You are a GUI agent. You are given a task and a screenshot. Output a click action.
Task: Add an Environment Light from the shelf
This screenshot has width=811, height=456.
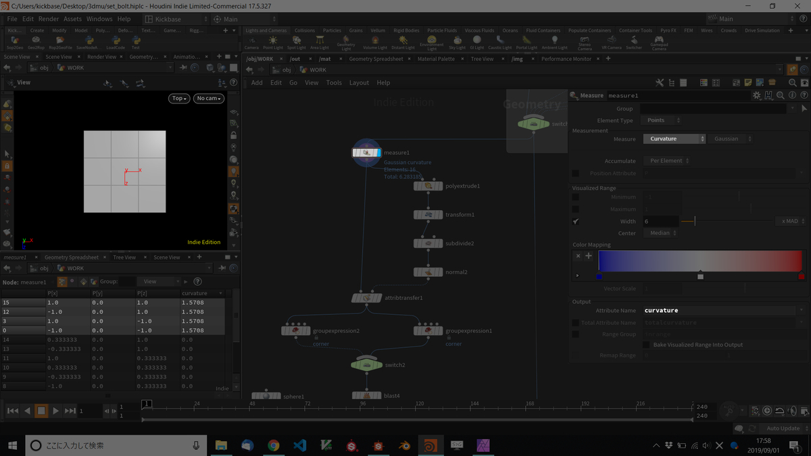point(432,44)
